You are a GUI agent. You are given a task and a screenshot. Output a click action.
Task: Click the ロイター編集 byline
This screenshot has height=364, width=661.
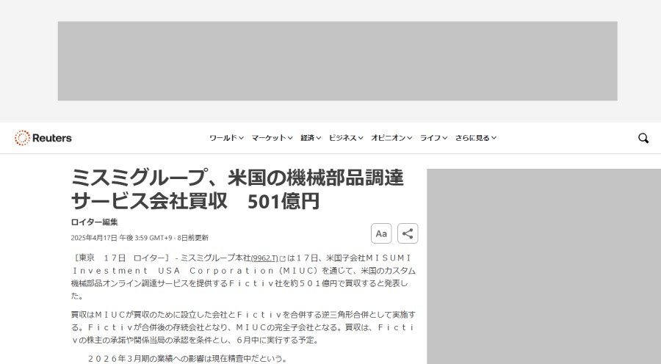[95, 222]
